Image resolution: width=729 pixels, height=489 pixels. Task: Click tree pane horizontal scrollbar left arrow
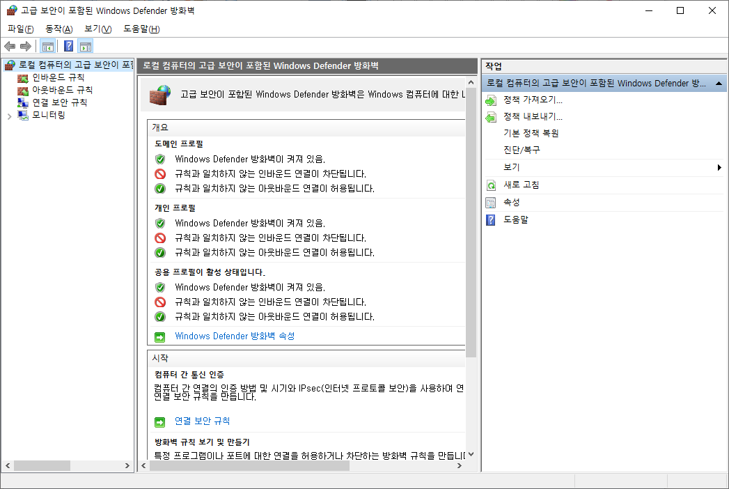pos(8,466)
